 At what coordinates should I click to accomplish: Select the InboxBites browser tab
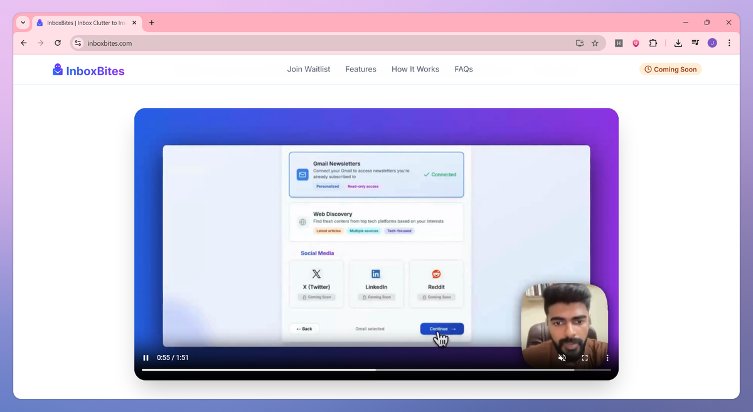coord(87,23)
